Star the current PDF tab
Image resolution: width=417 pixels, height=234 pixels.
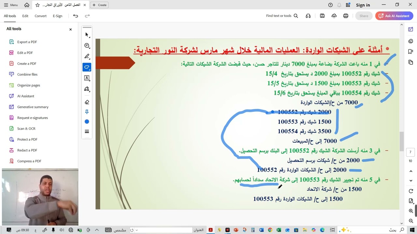coord(37,5)
